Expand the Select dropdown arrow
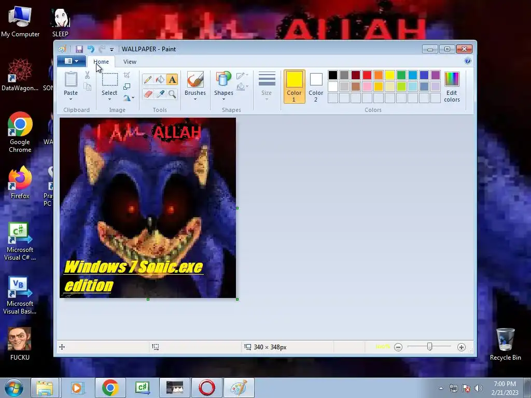531x398 pixels. 109,99
